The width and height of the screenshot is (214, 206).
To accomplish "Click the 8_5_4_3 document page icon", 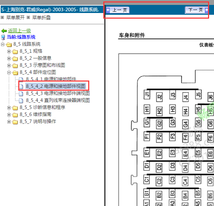I will pyautogui.click(x=21, y=94).
